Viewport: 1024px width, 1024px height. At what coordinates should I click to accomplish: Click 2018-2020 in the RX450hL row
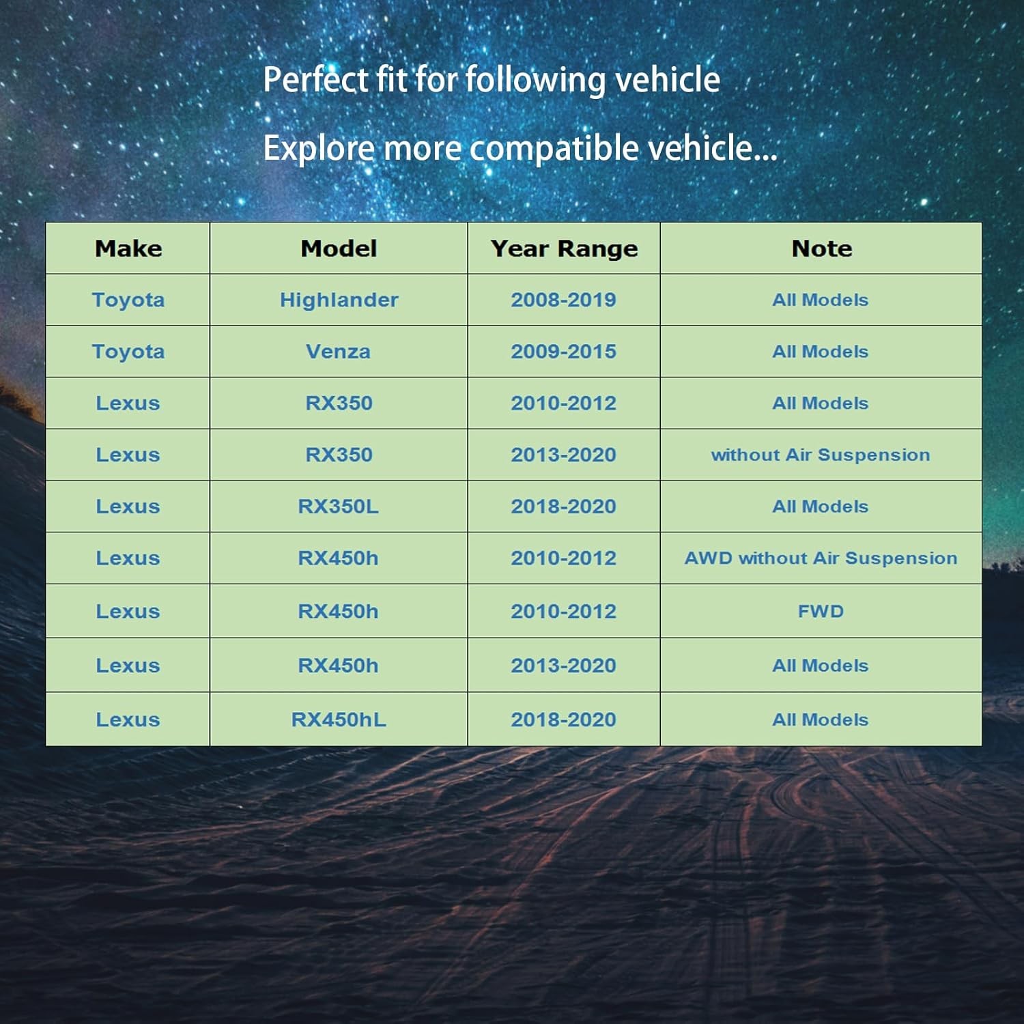click(x=564, y=720)
